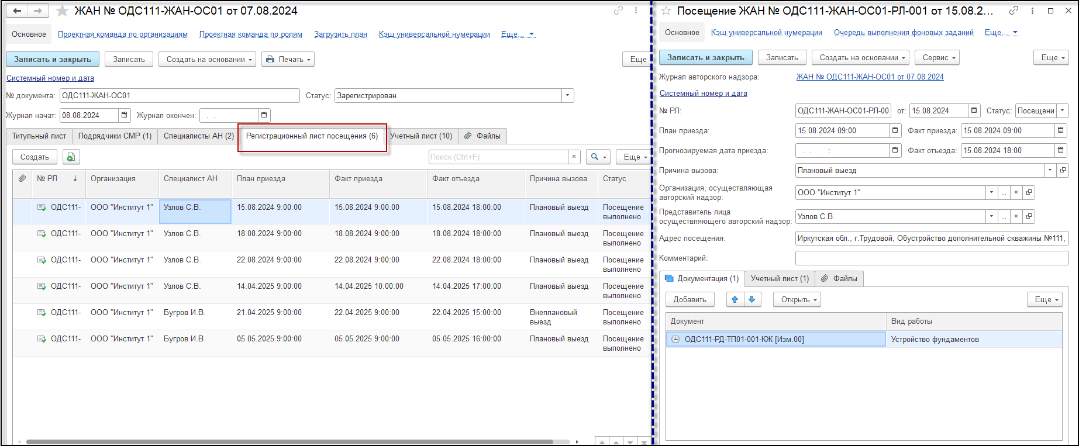Open ЖАН № ОДС111-ЖАН-ОС01 journal link
This screenshot has width=1079, height=446.
click(869, 77)
